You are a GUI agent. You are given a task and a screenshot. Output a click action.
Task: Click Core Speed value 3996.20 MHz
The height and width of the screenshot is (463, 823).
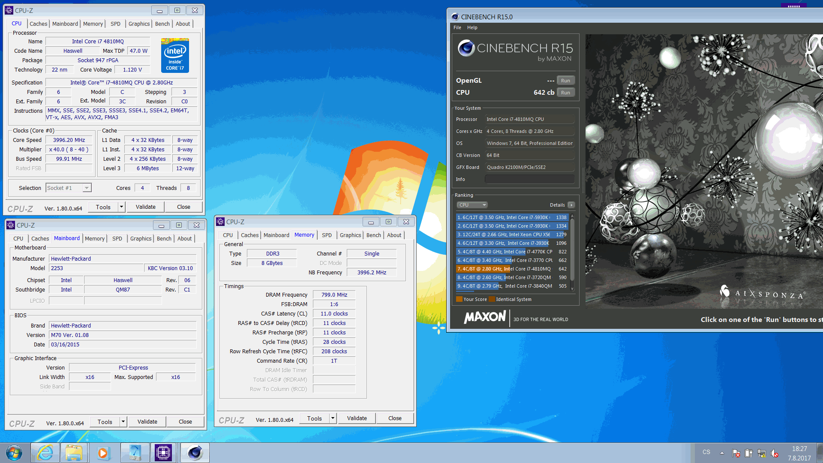pyautogui.click(x=69, y=140)
